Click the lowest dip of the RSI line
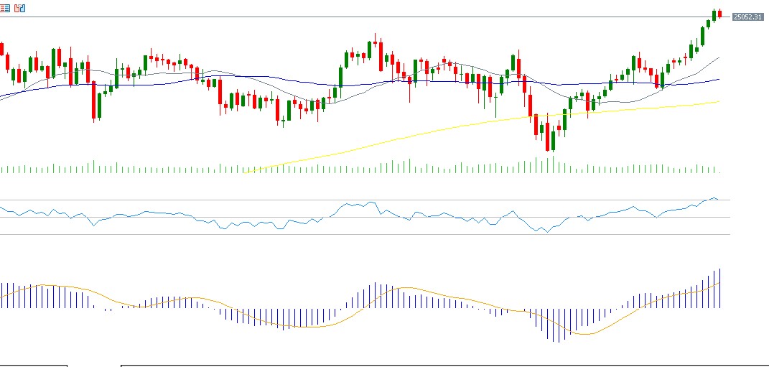 (546, 232)
